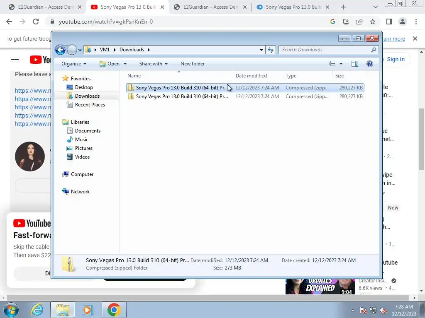Reload the YouTube page

coord(36,22)
